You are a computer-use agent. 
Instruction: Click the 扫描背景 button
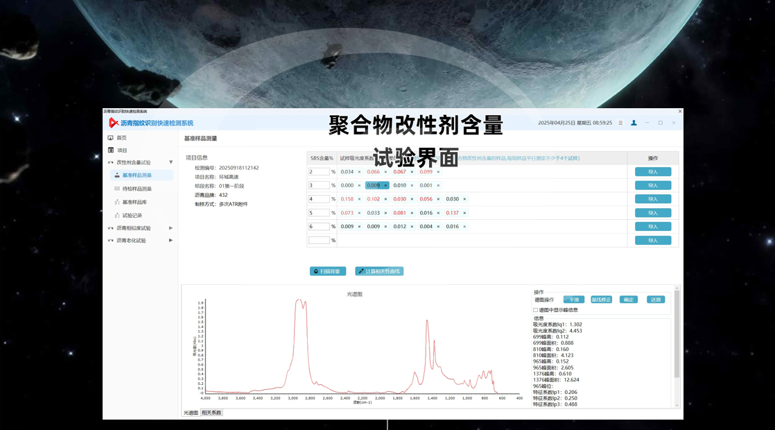point(328,271)
